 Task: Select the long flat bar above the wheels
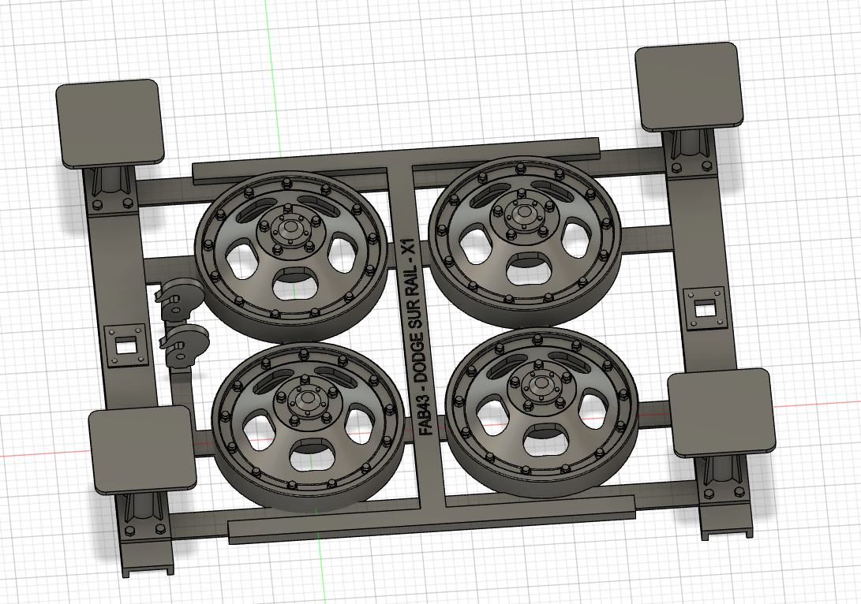[396, 162]
